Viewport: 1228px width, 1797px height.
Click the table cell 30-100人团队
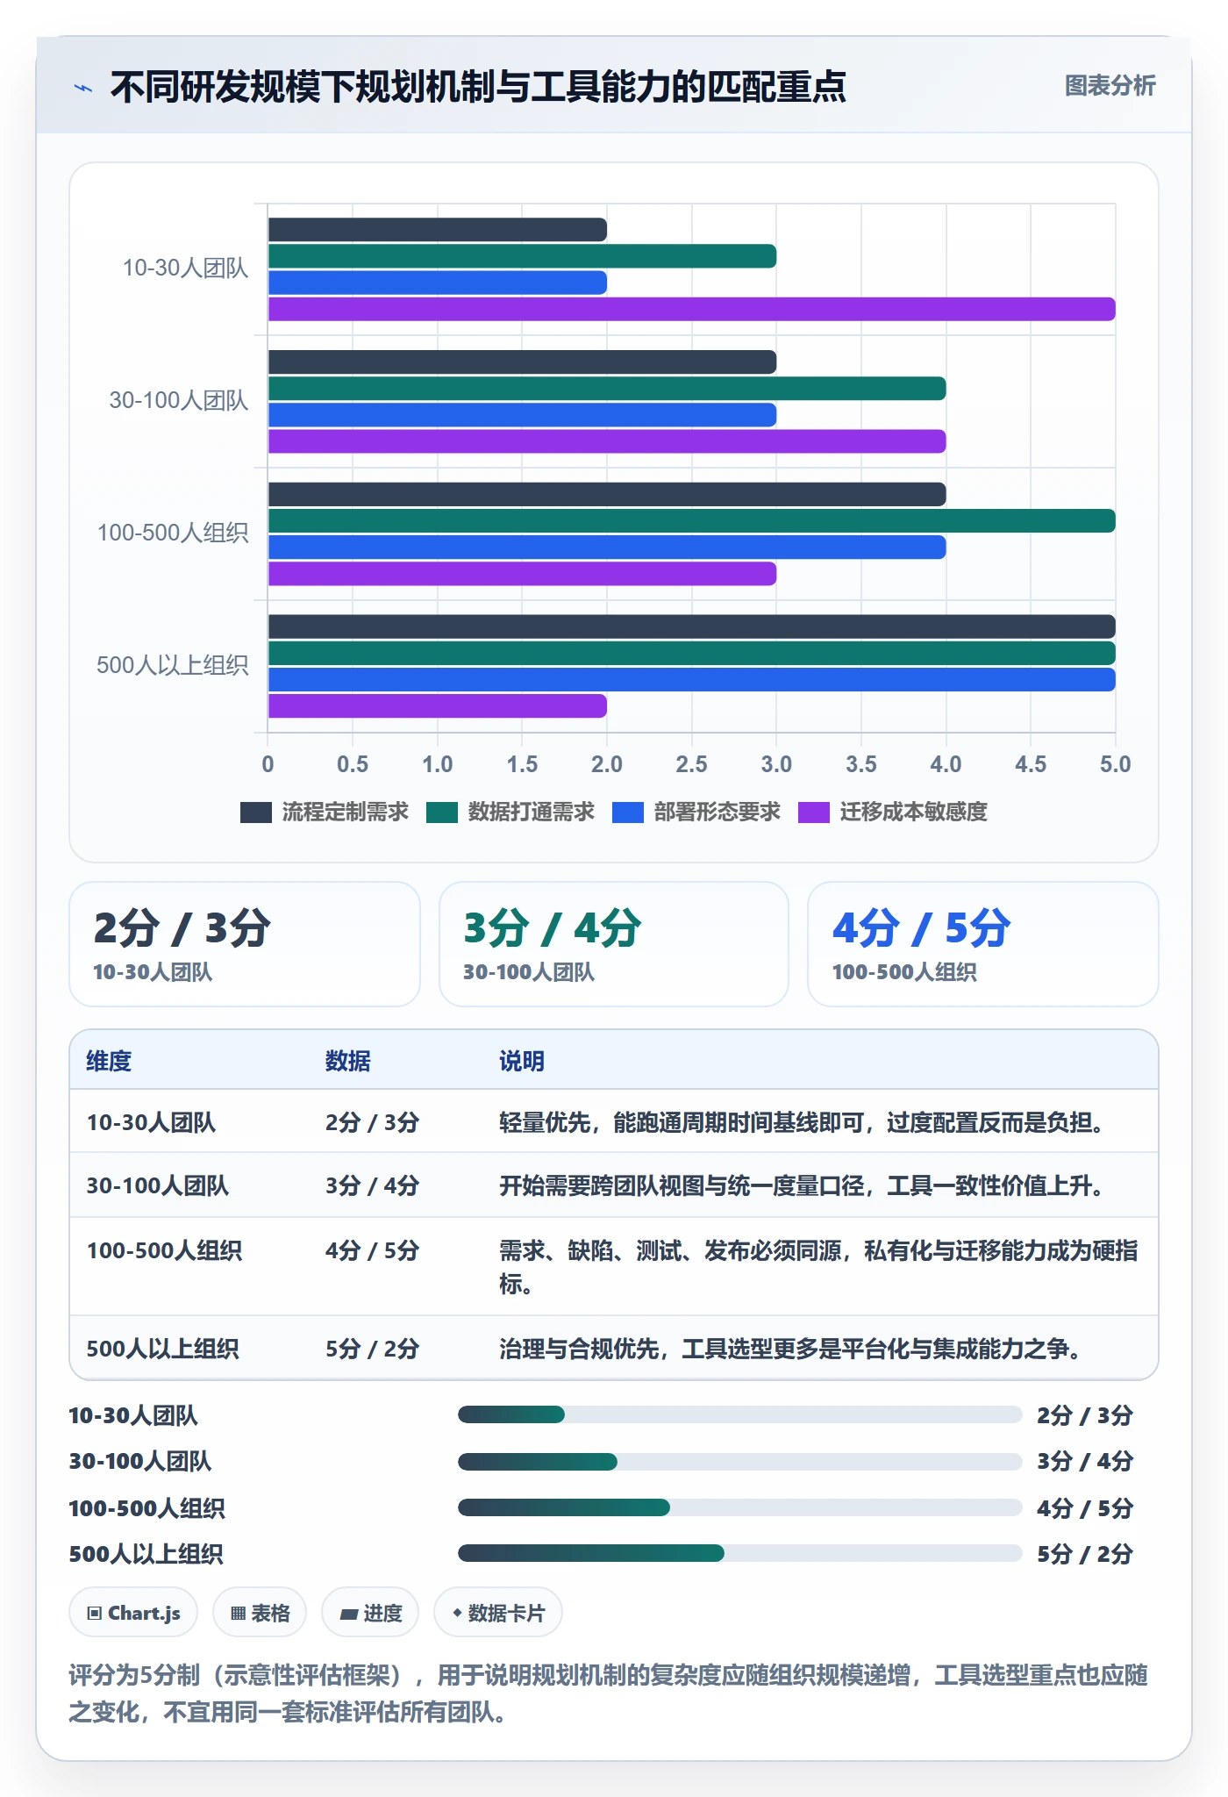click(158, 1185)
